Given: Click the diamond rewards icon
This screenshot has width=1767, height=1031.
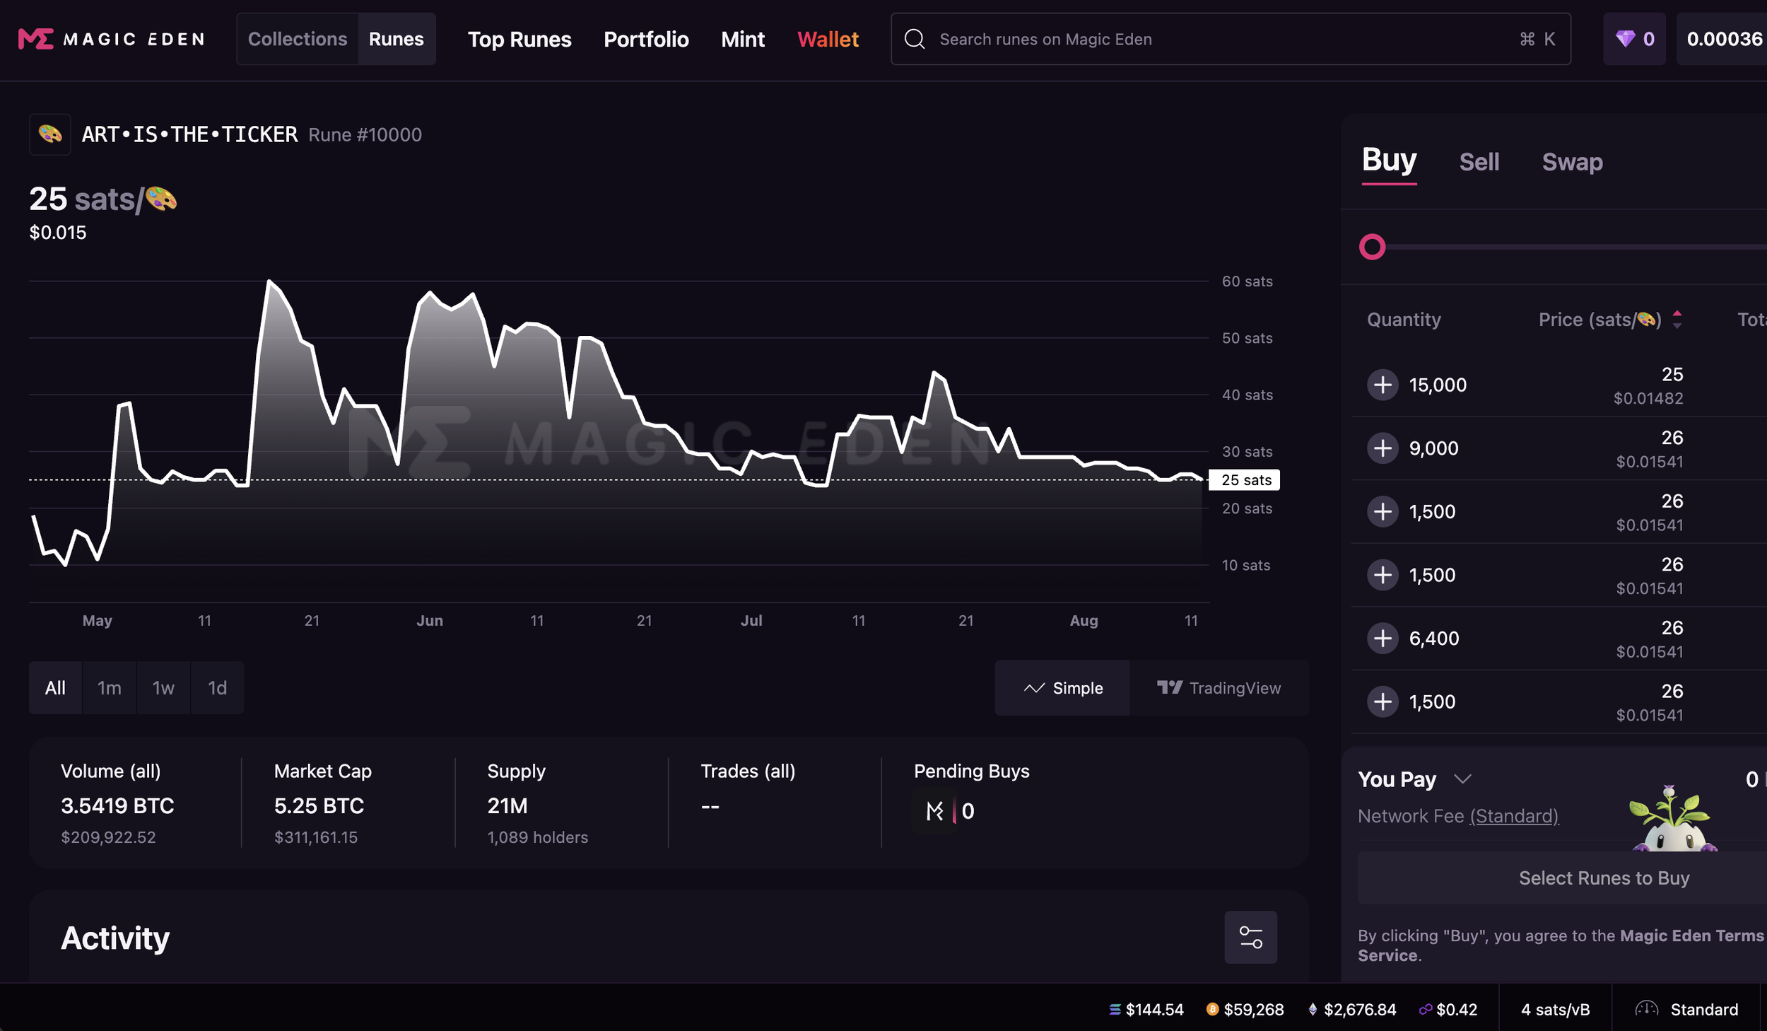Looking at the screenshot, I should pyautogui.click(x=1626, y=39).
